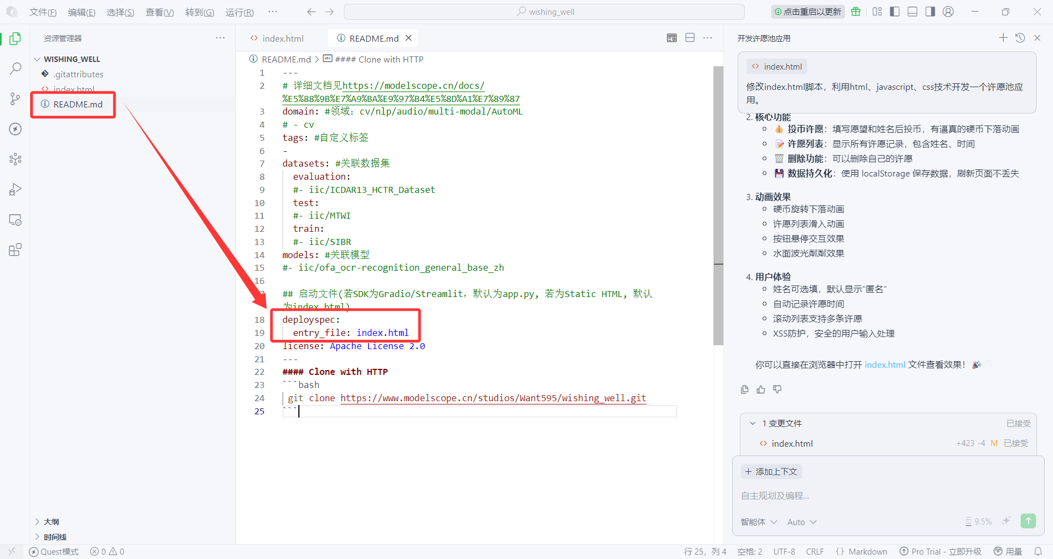1053x559 pixels.
Task: Click the wishing_well command search box
Action: click(544, 12)
